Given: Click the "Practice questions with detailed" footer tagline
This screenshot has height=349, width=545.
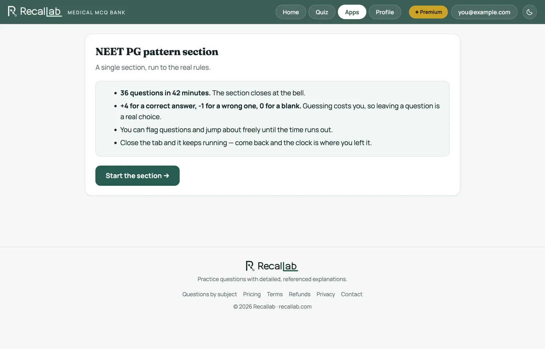Looking at the screenshot, I should [272, 279].
